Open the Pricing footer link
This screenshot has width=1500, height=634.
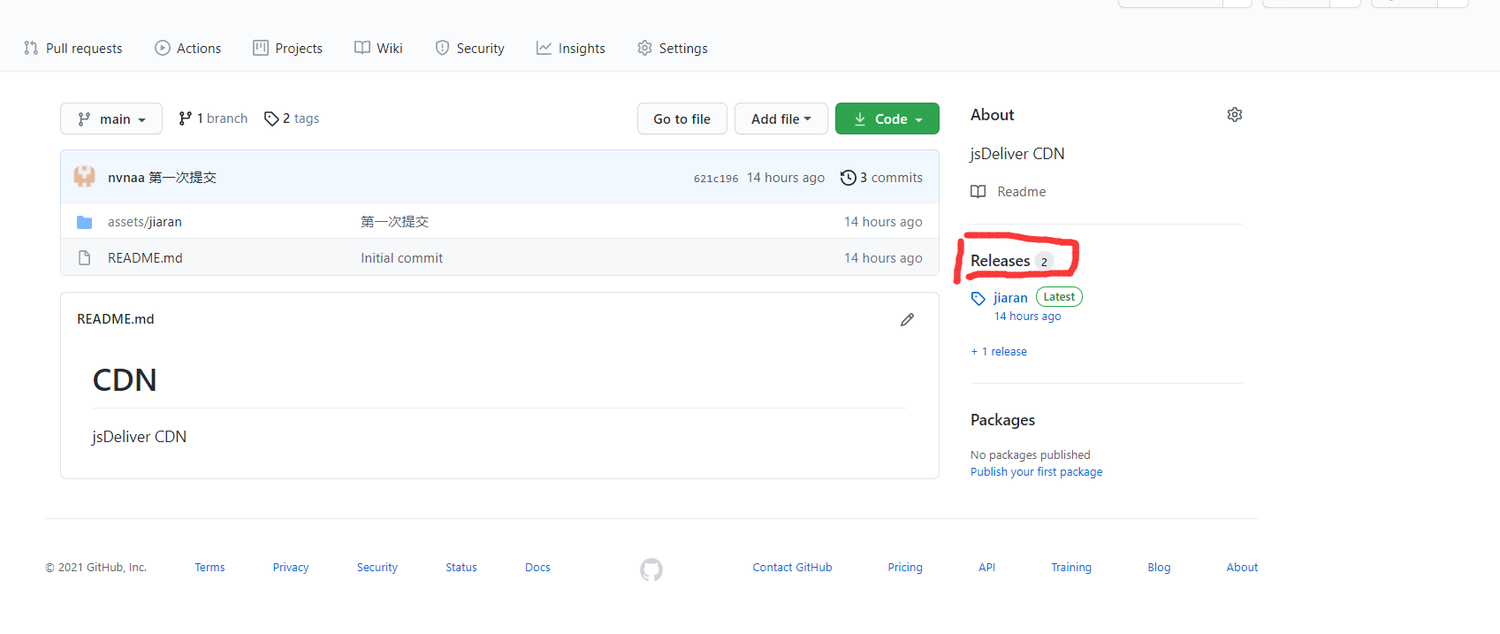905,568
